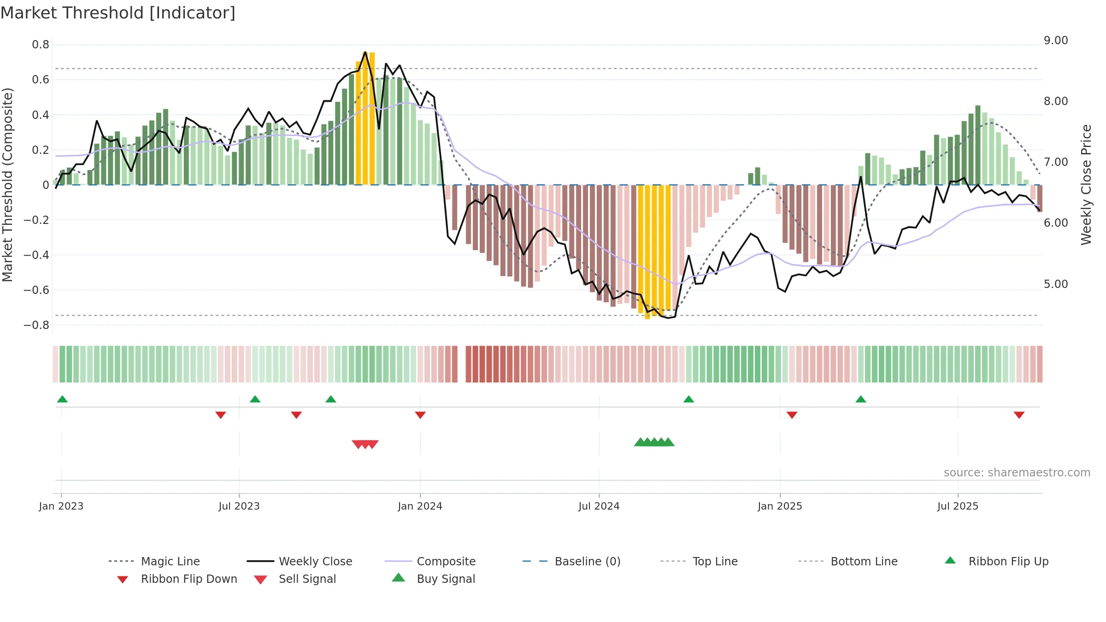Click the 9.00 price tick on the right axis

pyautogui.click(x=1056, y=41)
